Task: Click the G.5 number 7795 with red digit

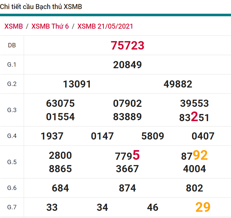Action: 127,155
